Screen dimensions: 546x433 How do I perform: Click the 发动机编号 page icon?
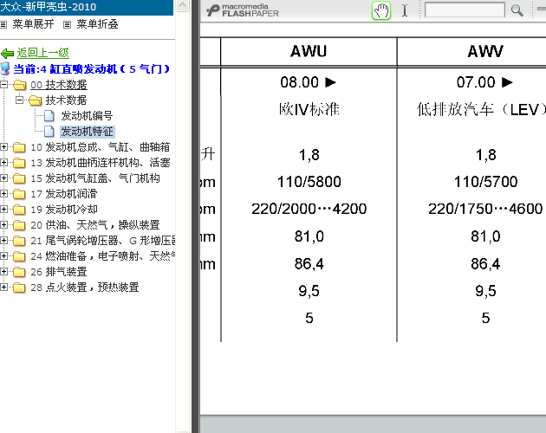click(x=49, y=116)
